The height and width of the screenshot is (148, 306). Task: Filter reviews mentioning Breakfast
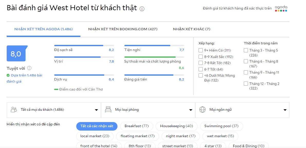136,126
